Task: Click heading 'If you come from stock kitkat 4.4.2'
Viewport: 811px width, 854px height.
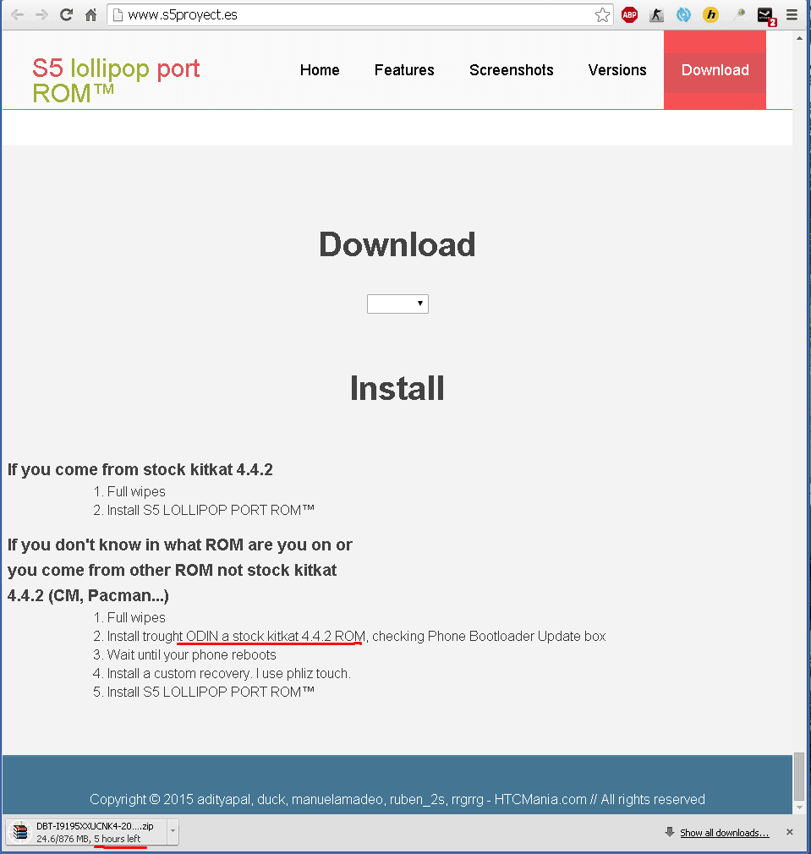Action: tap(140, 469)
